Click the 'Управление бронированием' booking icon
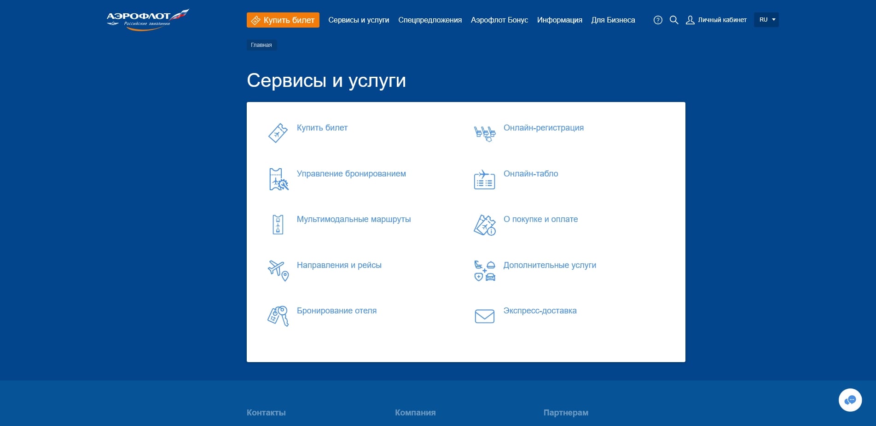 (x=278, y=179)
